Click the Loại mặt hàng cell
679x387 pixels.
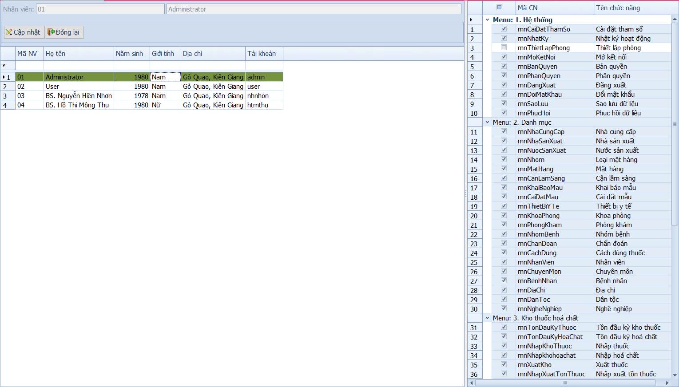(x=632, y=159)
